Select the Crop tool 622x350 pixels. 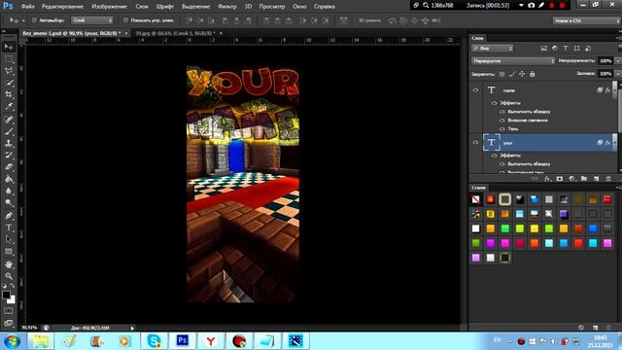(9, 95)
